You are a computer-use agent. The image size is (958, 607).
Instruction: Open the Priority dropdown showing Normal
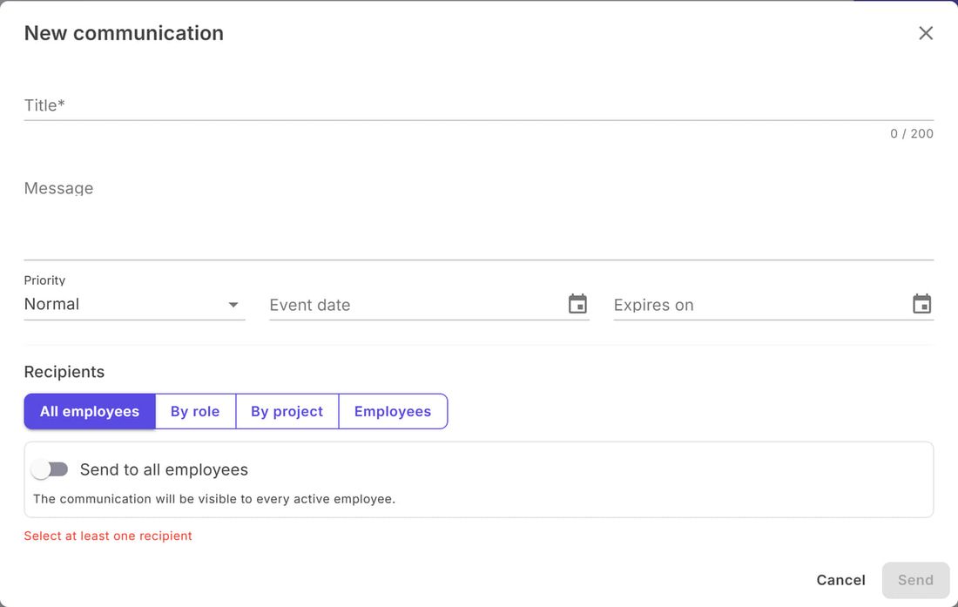pos(134,304)
